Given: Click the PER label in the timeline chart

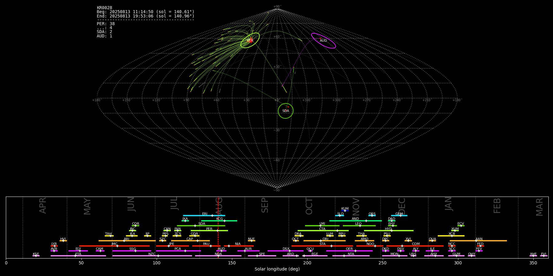Looking at the screenshot, I should pos(209,229).
